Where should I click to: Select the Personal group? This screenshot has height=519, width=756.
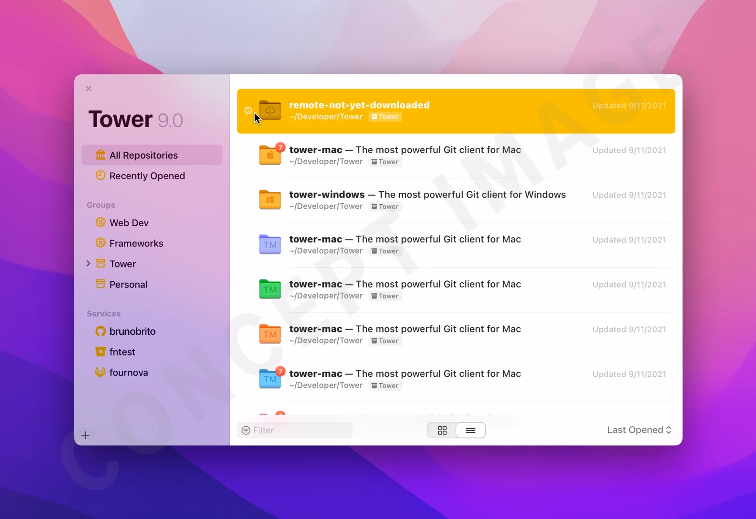pos(152,284)
